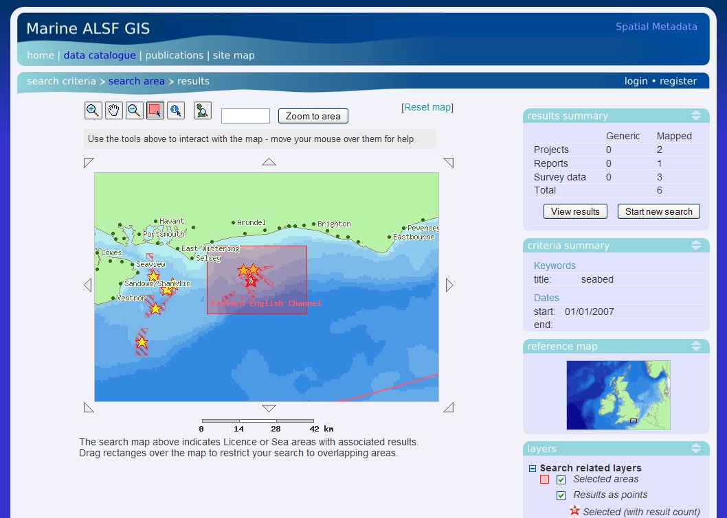Click the register link
Viewport: 727px width, 518px height.
(x=678, y=81)
